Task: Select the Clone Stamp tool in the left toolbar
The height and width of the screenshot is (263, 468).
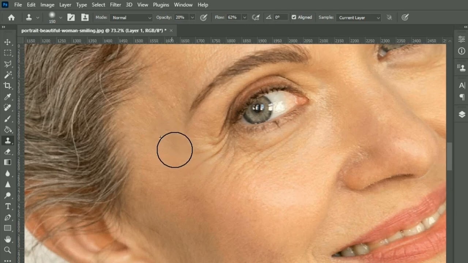Action: 7,141
